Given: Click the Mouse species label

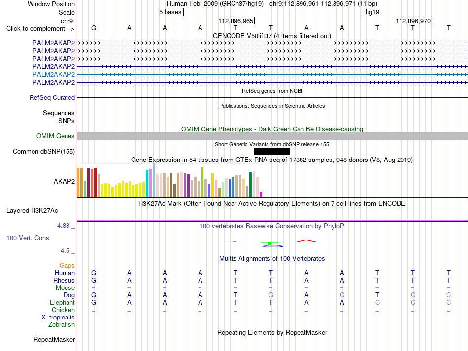Looking at the screenshot, I should (65, 288).
